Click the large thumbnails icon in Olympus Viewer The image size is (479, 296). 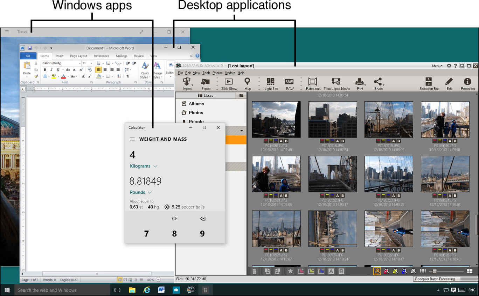470,271
